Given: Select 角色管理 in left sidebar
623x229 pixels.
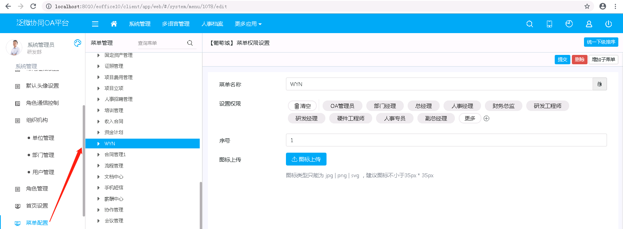Looking at the screenshot, I should 37,188.
